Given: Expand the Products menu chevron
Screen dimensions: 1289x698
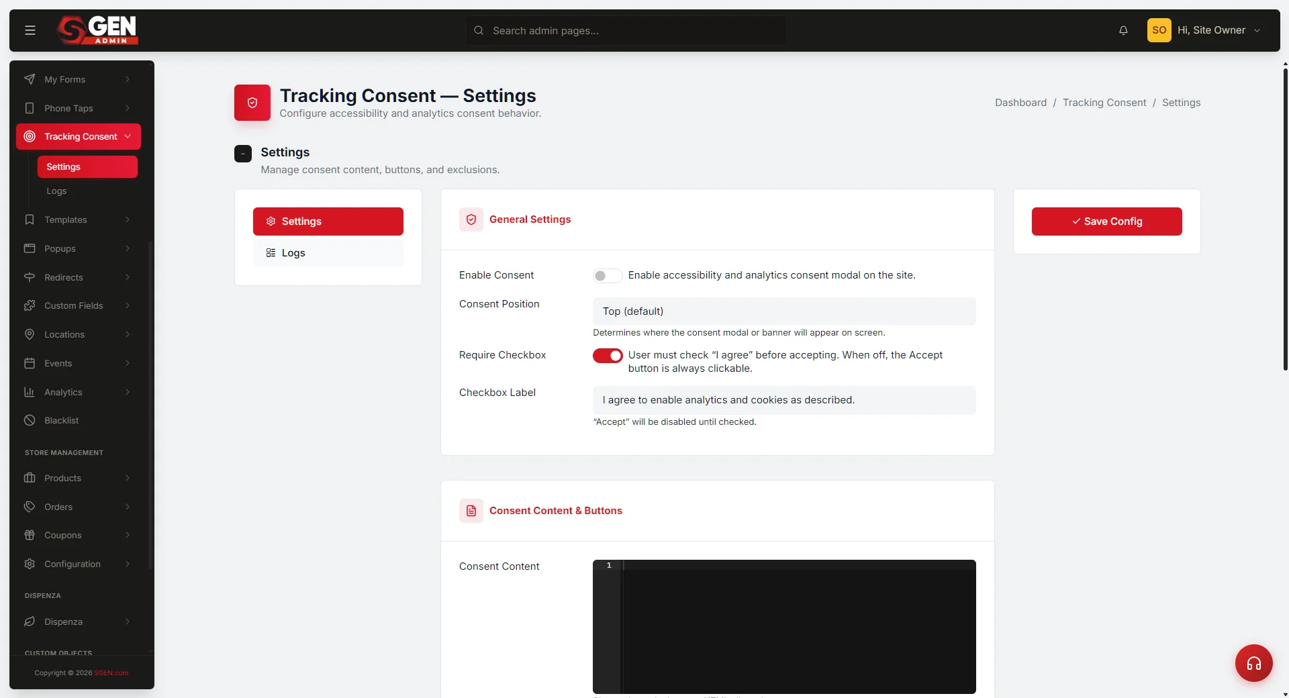Looking at the screenshot, I should (x=128, y=478).
